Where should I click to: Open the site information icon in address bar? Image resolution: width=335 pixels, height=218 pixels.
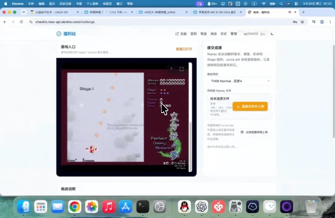pyautogui.click(x=31, y=22)
